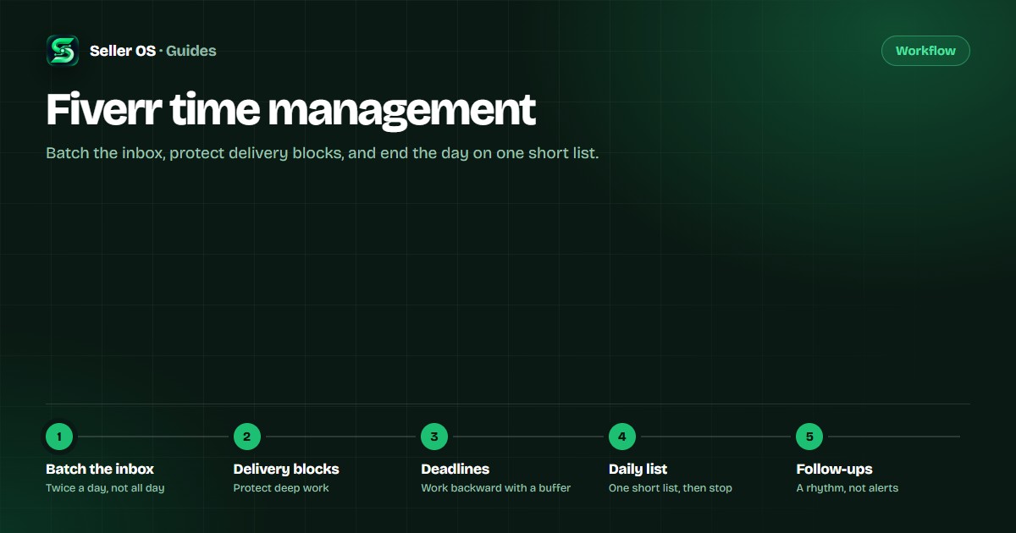Click the 'Follow-ups' step title
This screenshot has width=1016, height=533.
coord(834,469)
